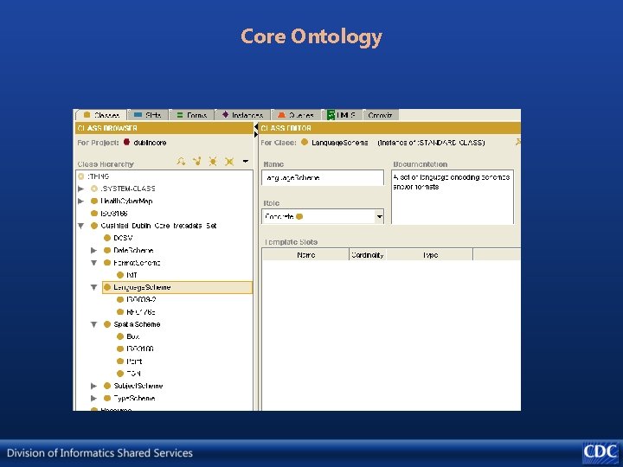Select the DCSV class
Screen dimensions: 623x467
(x=119, y=238)
